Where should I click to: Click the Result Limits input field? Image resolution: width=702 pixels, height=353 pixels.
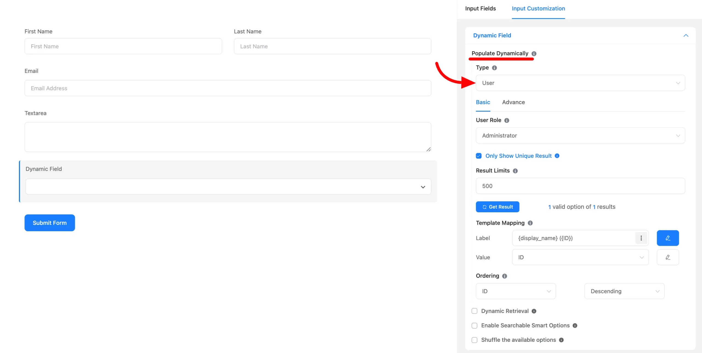tap(581, 185)
